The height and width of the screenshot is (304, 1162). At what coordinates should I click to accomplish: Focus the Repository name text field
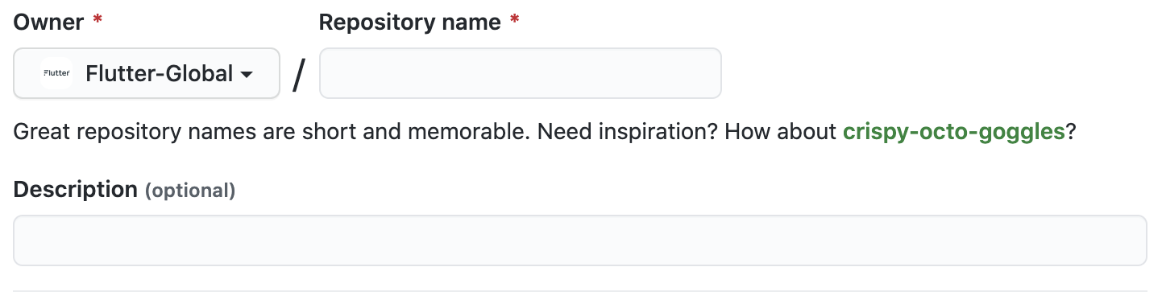521,73
